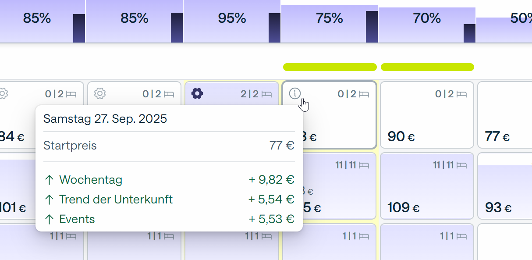Click the 70% occupancy column
Screen dimensions: 532x260
[427, 25]
